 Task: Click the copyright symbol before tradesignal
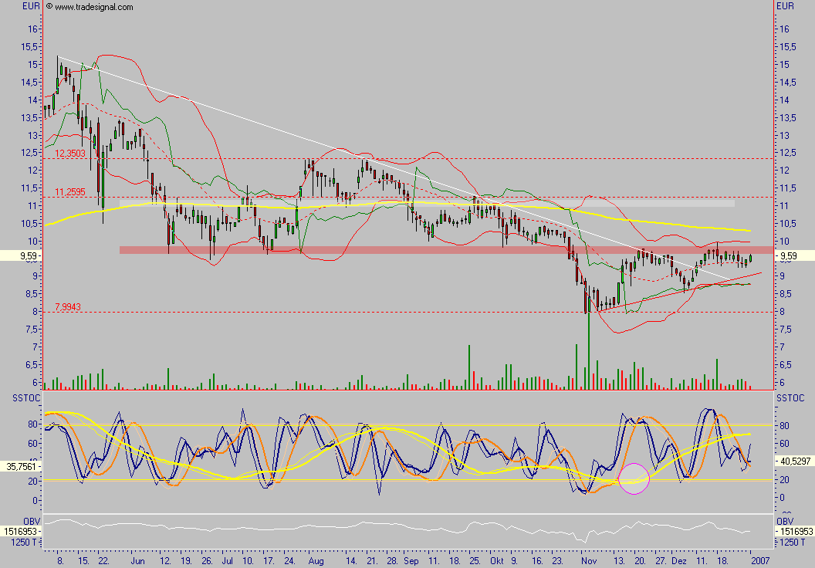49,7
